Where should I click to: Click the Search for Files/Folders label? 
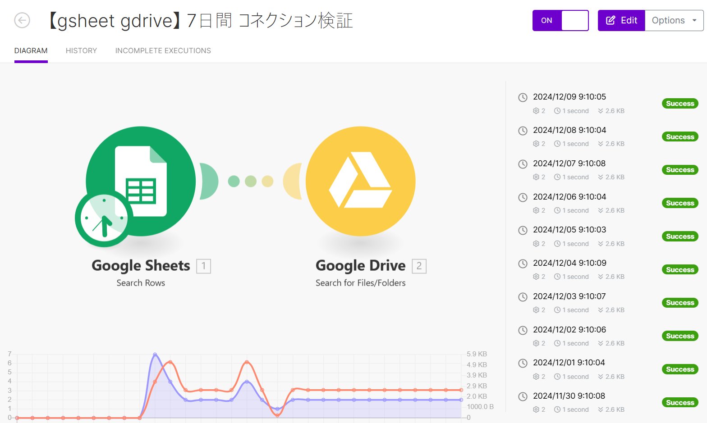coord(361,283)
